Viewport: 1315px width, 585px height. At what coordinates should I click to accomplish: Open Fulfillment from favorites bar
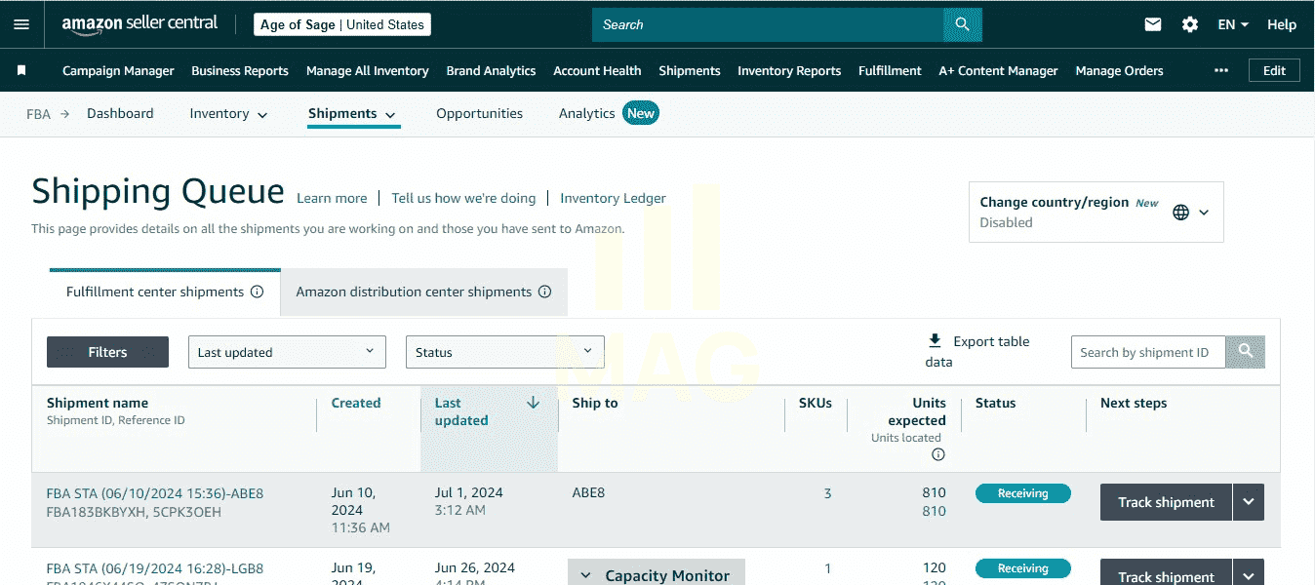890,70
